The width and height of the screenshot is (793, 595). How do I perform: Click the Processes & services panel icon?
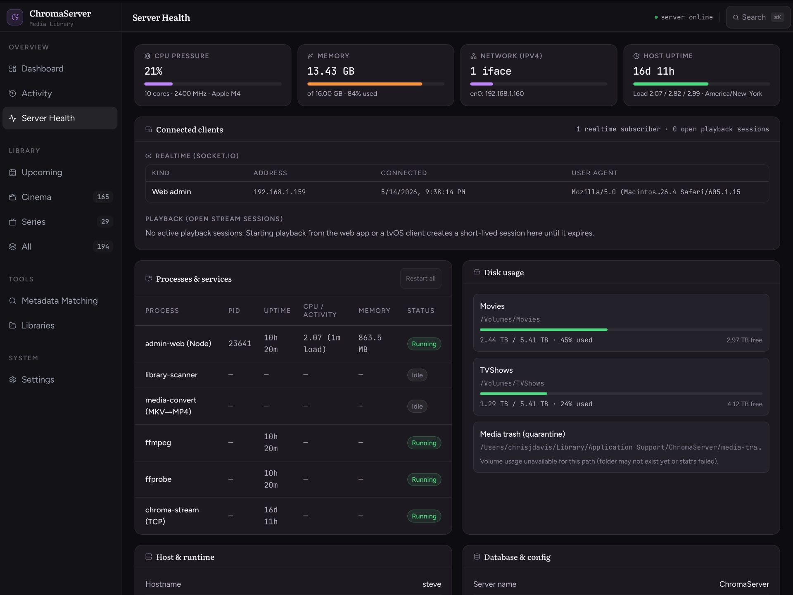point(149,278)
